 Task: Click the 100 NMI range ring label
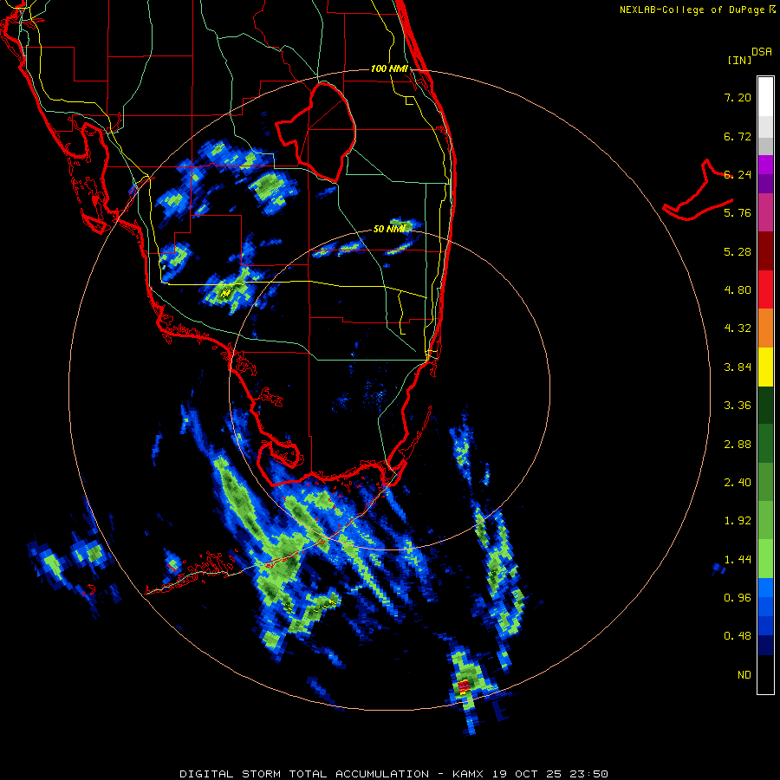click(389, 68)
